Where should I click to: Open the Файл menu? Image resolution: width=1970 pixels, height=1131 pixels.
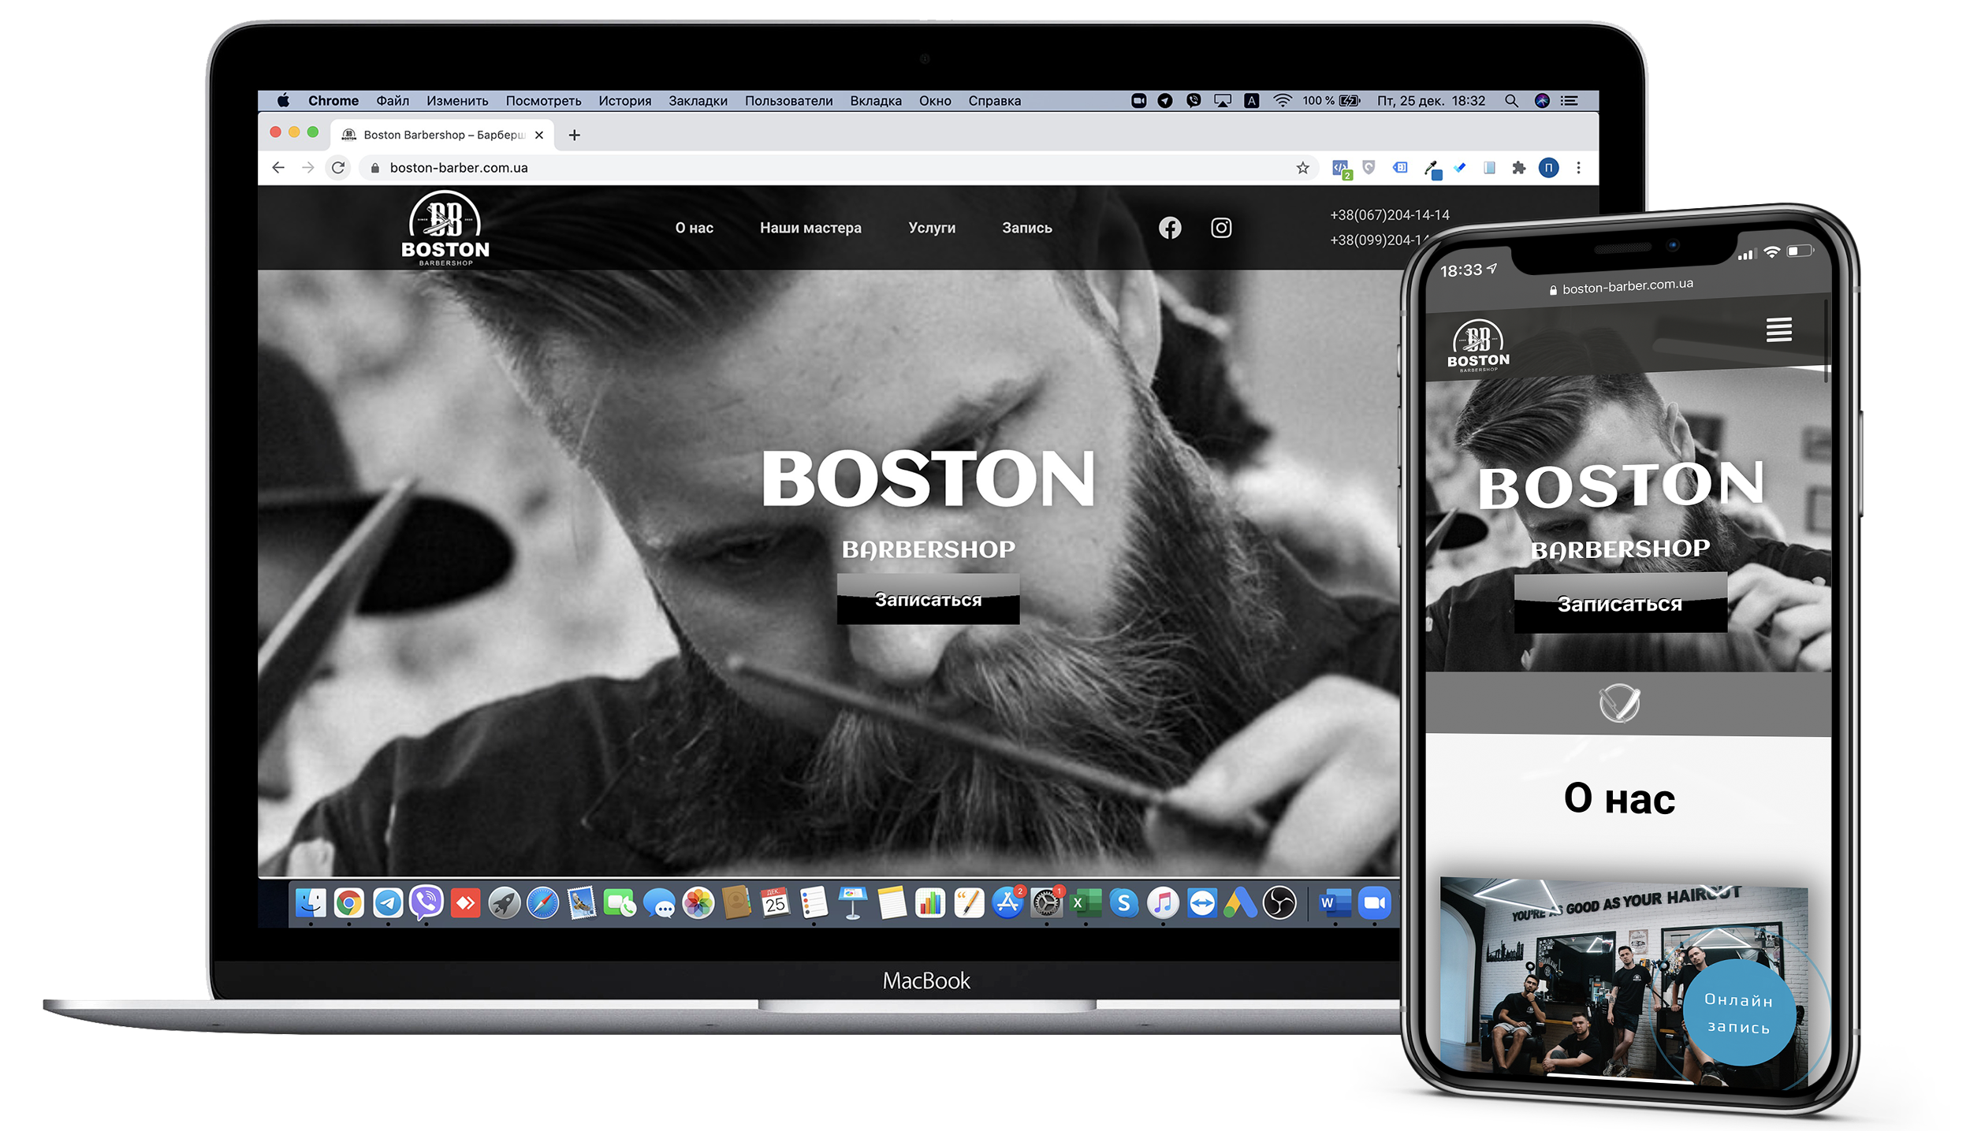(x=393, y=101)
